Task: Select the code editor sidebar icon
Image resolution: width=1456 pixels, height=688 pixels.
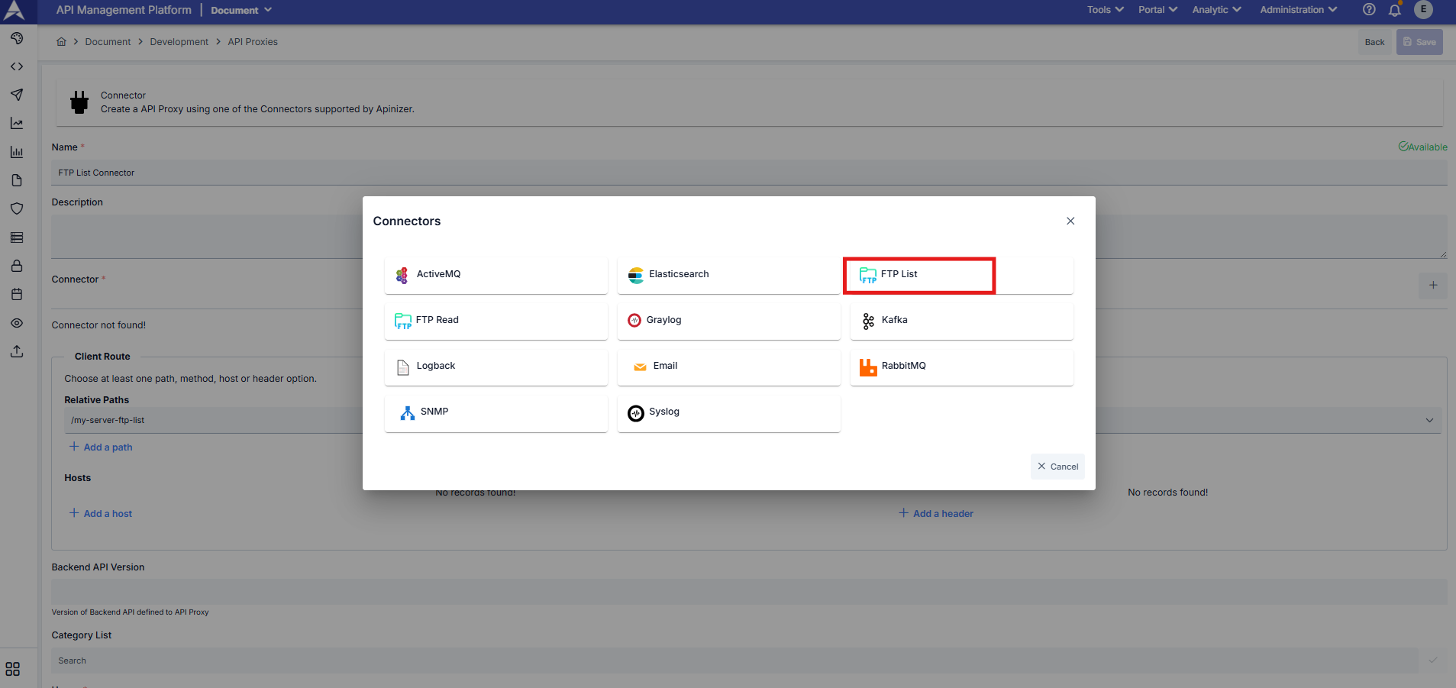Action: click(x=17, y=66)
